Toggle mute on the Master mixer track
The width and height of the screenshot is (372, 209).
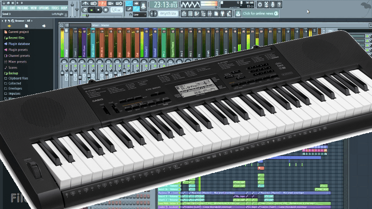[x=67, y=66]
